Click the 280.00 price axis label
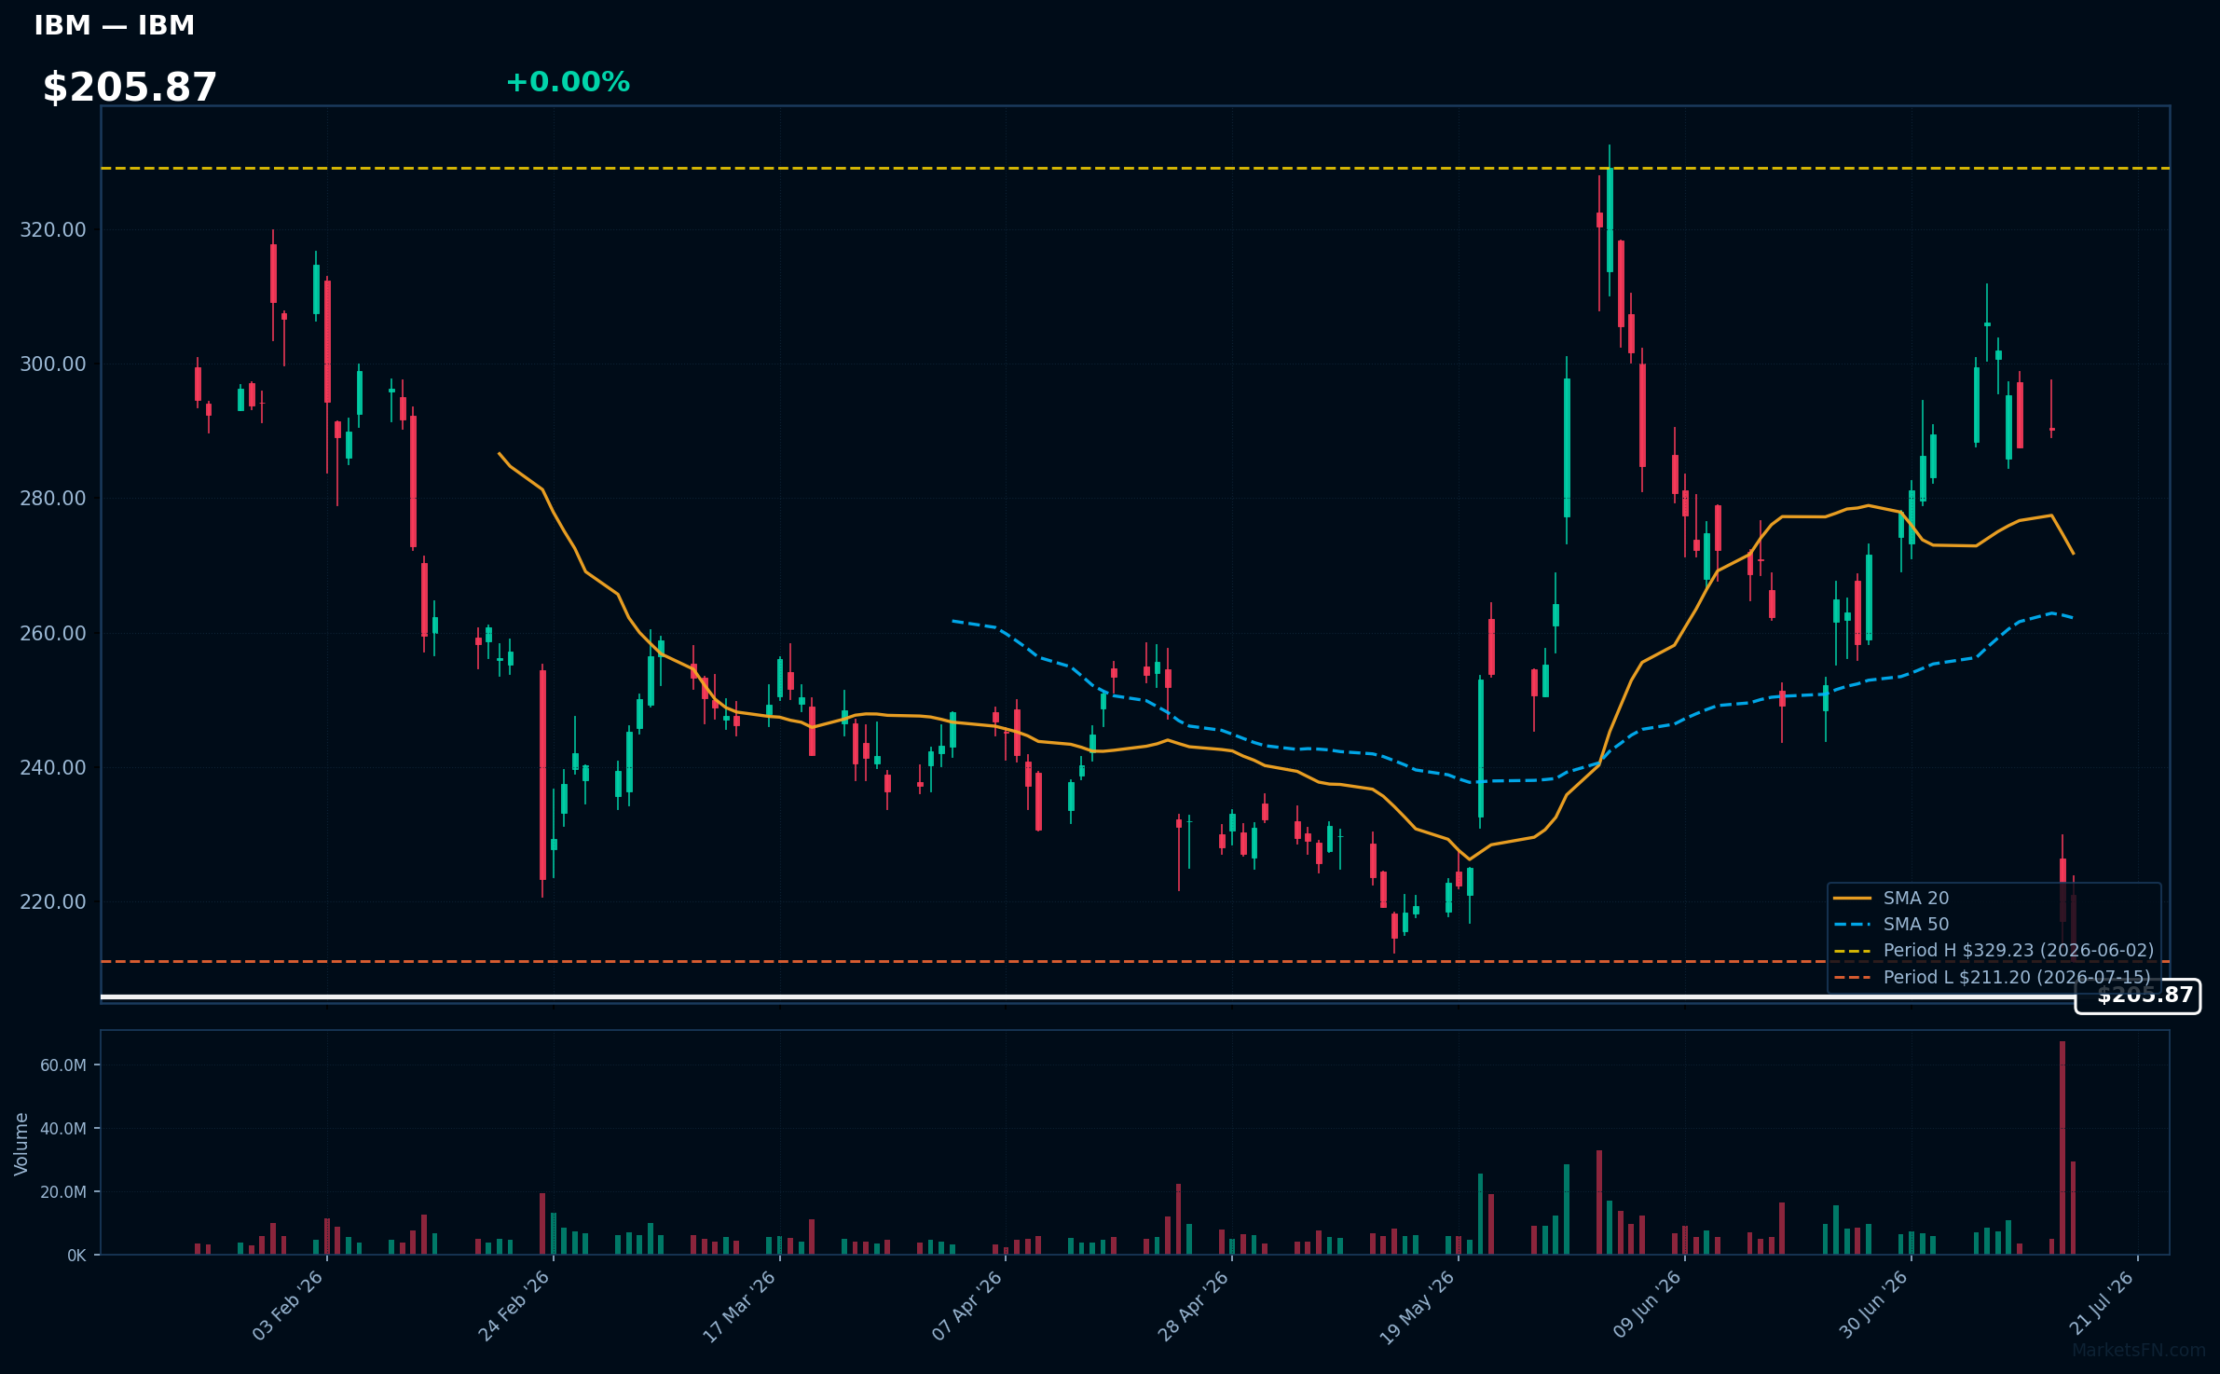 pyautogui.click(x=53, y=499)
